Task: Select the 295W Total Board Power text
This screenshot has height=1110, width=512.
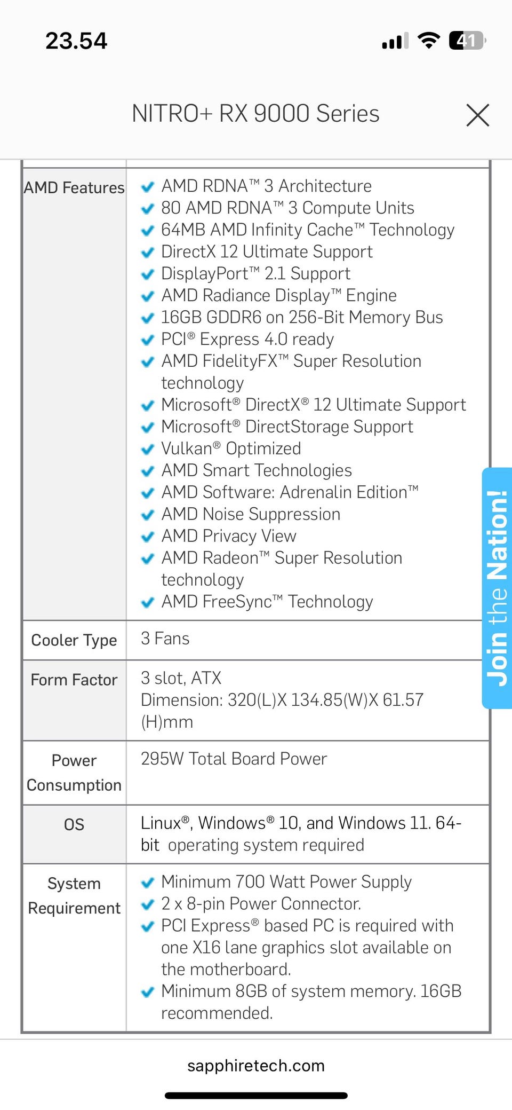Action: [234, 759]
